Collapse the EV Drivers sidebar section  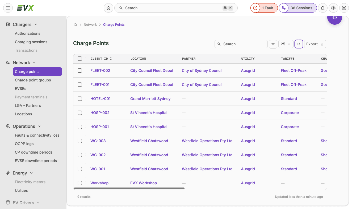pos(38,203)
